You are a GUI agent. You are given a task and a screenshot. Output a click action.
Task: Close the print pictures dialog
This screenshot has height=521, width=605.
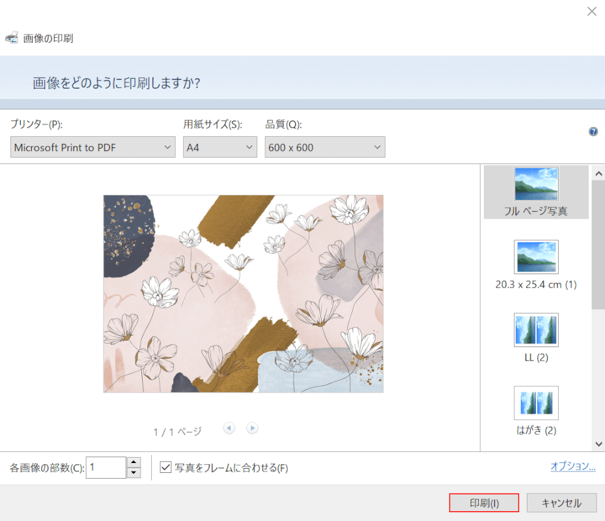coord(591,12)
